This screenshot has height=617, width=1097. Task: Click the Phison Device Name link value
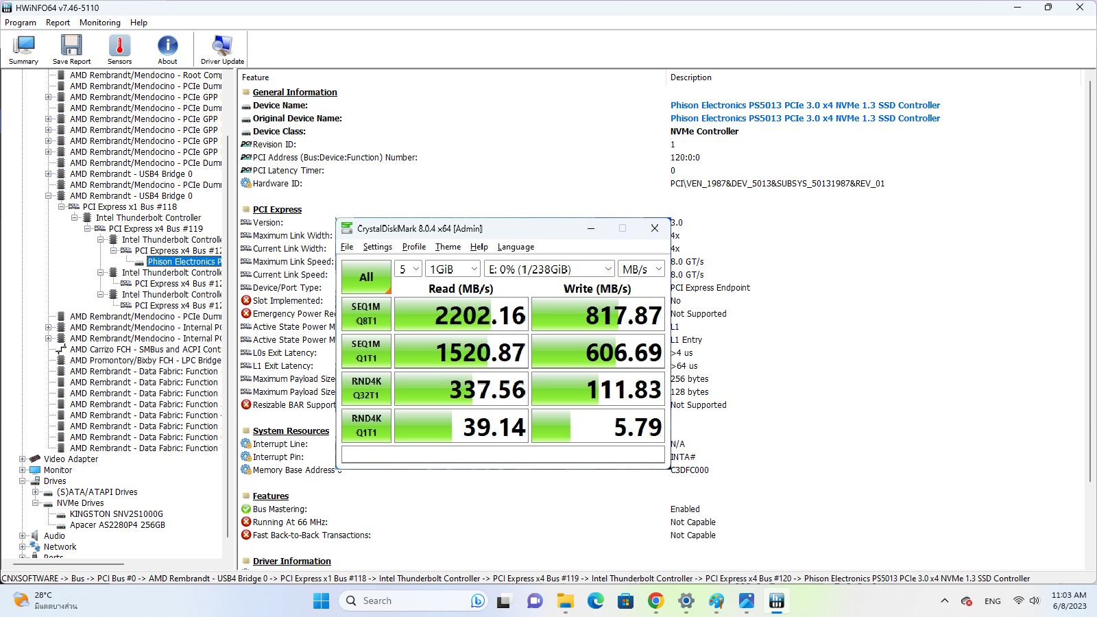[x=805, y=105]
